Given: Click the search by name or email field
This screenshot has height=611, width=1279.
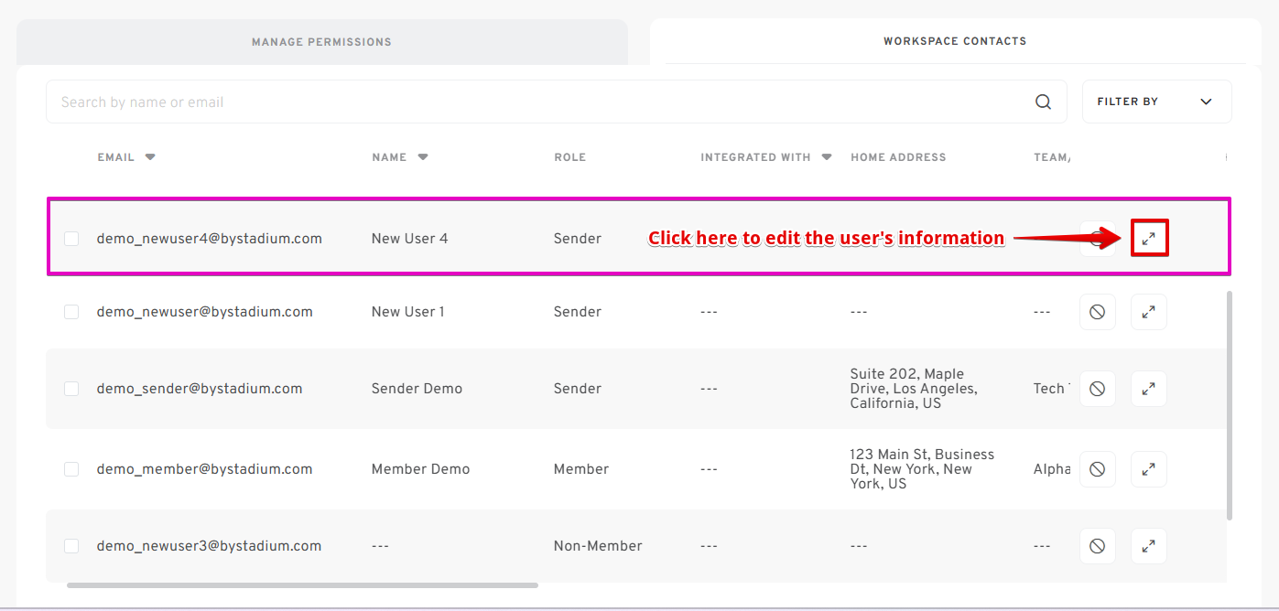Looking at the screenshot, I should tap(540, 102).
